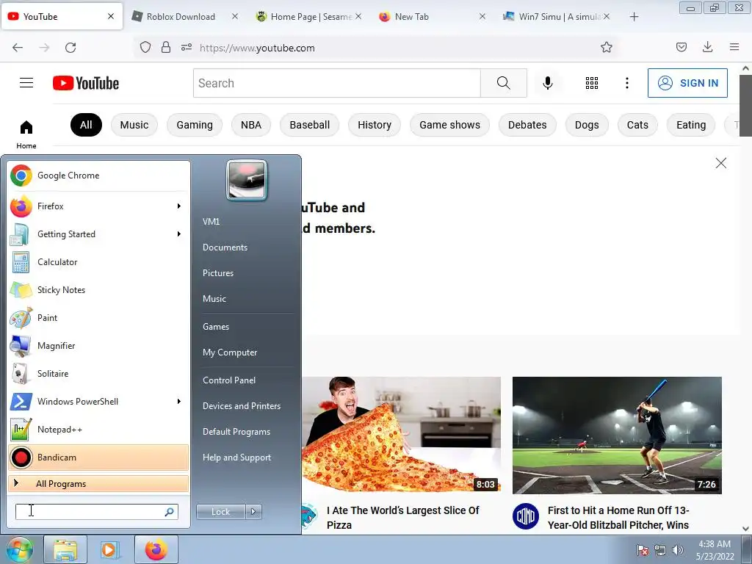The width and height of the screenshot is (752, 564).
Task: Go to YouTube Home in sidebar
Action: (x=26, y=134)
